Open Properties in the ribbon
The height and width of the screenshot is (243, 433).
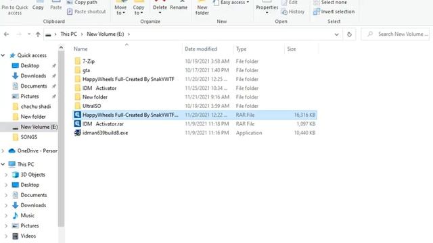pos(267,8)
